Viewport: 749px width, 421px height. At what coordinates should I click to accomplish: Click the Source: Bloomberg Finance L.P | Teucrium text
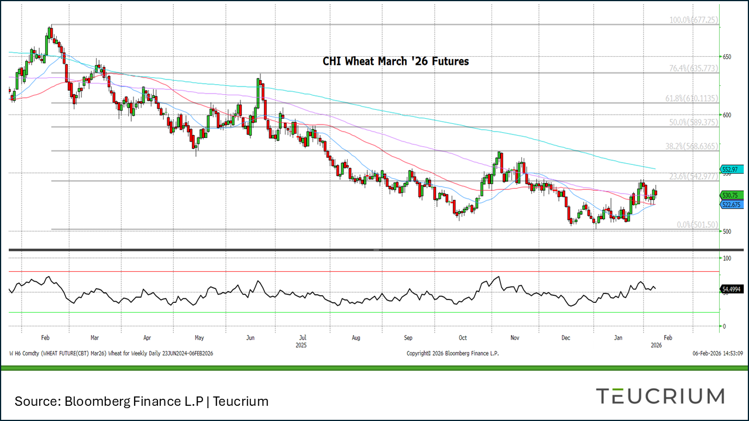pos(142,401)
